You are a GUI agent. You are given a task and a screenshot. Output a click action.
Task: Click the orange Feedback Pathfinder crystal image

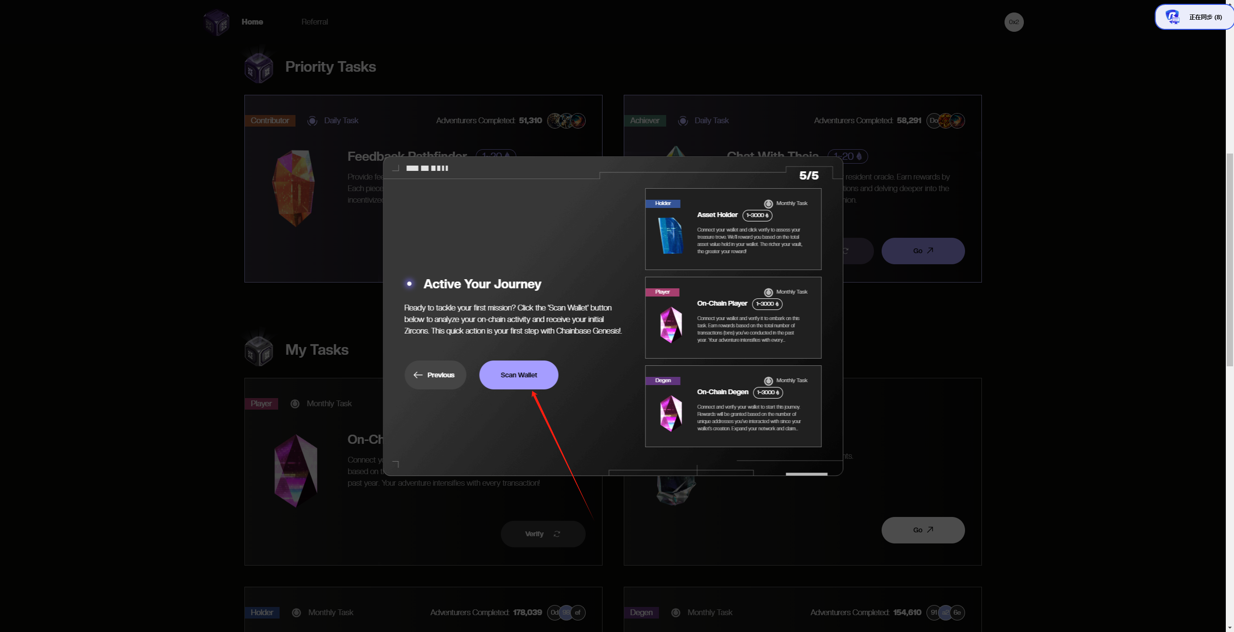pos(294,188)
